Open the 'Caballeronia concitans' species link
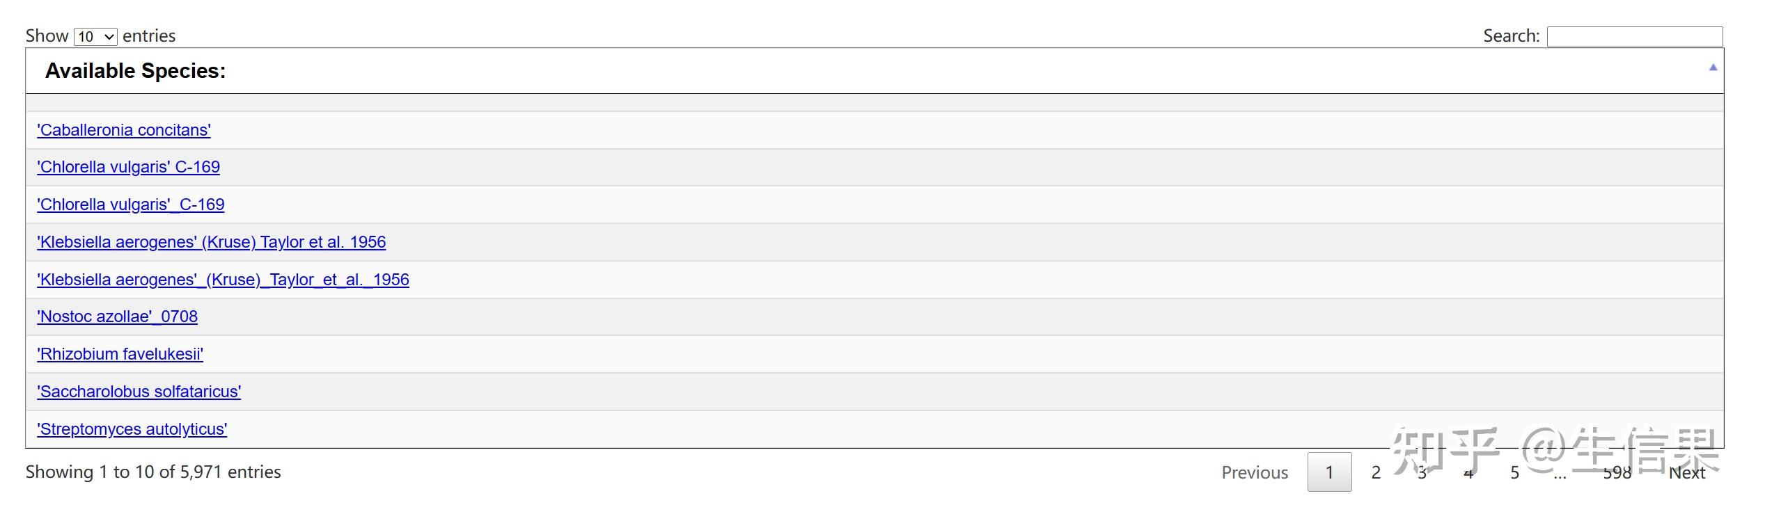The width and height of the screenshot is (1765, 521). [x=124, y=130]
